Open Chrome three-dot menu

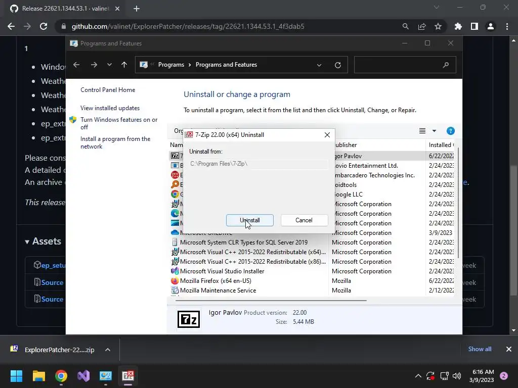pos(507,26)
